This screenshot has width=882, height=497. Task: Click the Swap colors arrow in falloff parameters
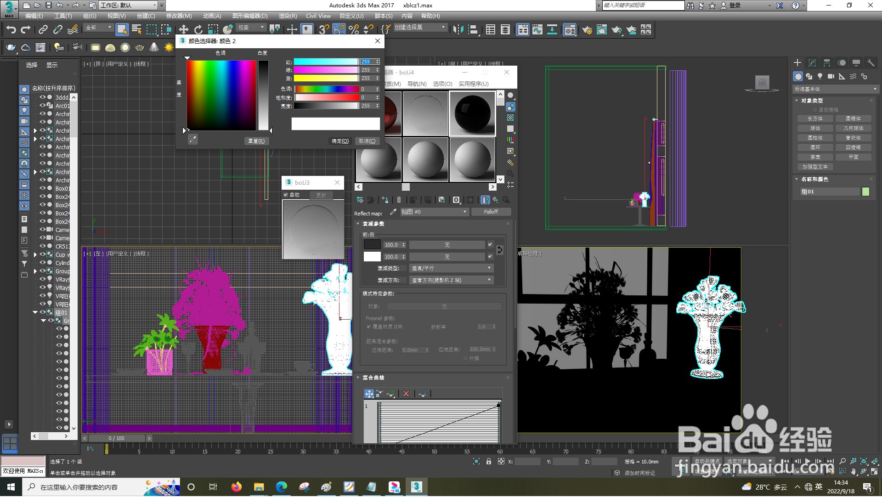(500, 250)
